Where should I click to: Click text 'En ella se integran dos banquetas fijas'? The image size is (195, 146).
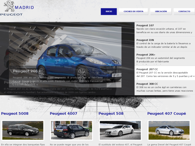pyautogui.click(x=23, y=145)
